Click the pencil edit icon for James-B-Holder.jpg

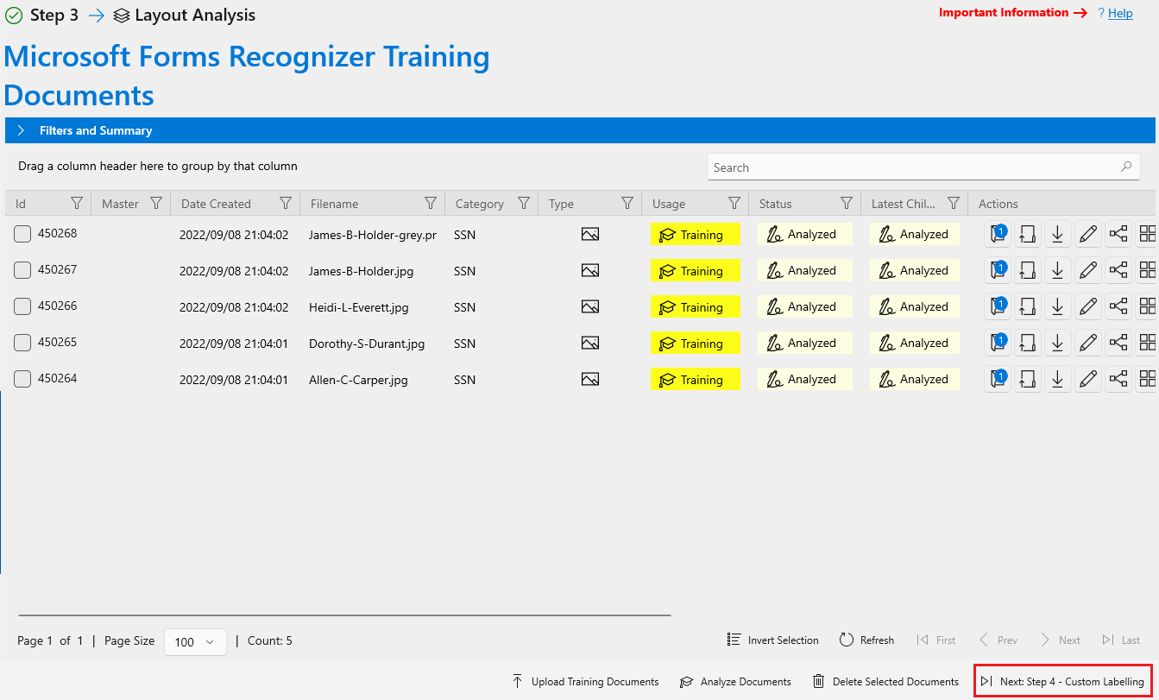1088,270
